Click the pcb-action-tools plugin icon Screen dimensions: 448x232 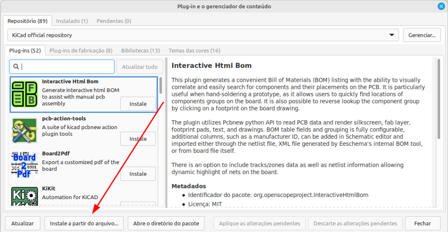tap(25, 130)
